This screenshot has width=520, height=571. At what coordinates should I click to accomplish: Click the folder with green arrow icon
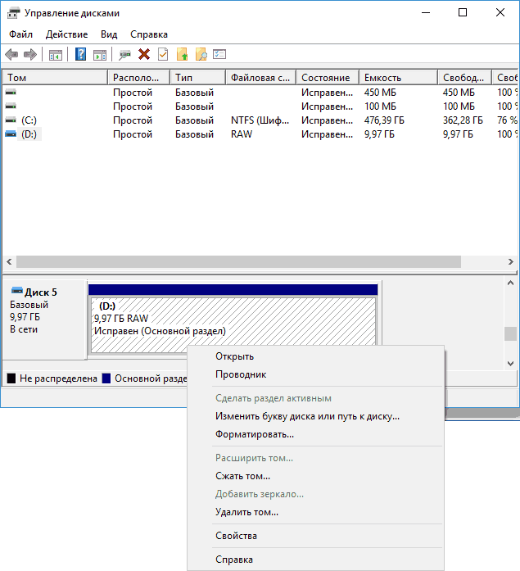[x=182, y=55]
